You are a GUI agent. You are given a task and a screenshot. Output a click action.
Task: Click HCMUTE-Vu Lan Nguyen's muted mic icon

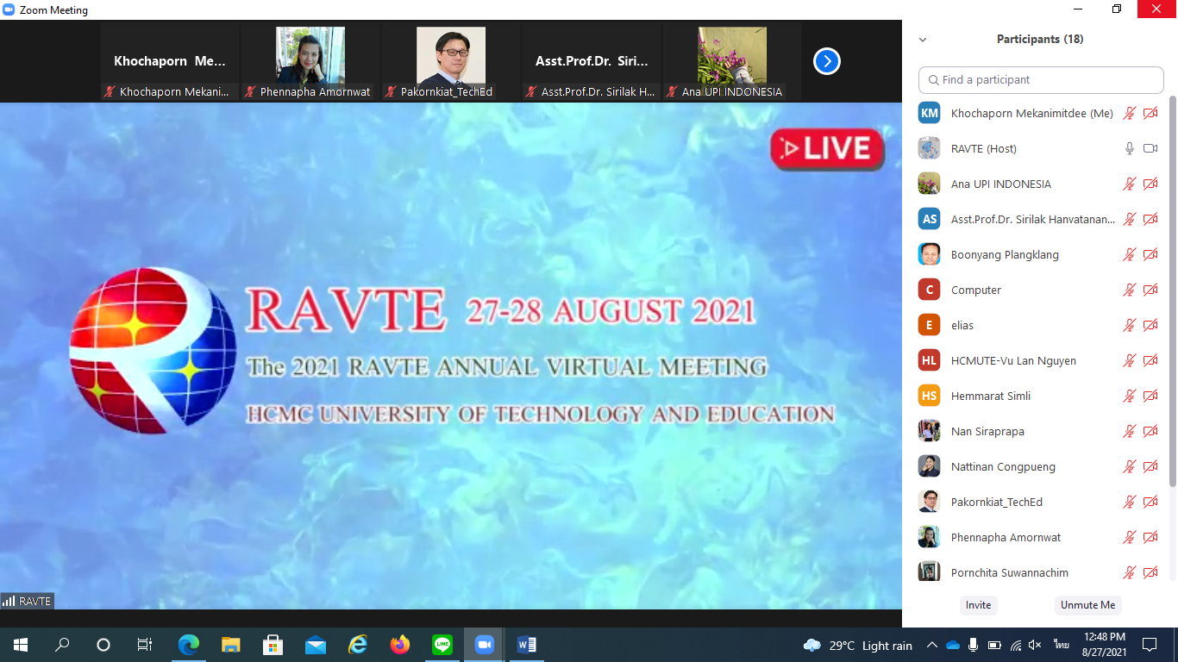[x=1130, y=360]
